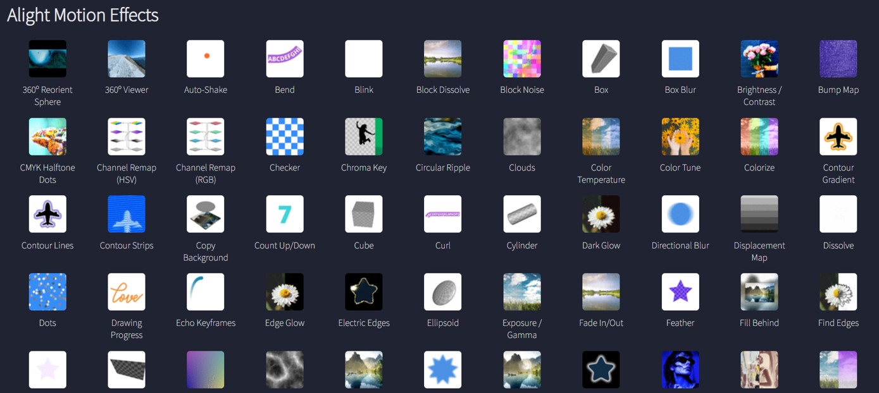The image size is (879, 393).
Task: Select the Cube effect icon
Action: coord(364,214)
